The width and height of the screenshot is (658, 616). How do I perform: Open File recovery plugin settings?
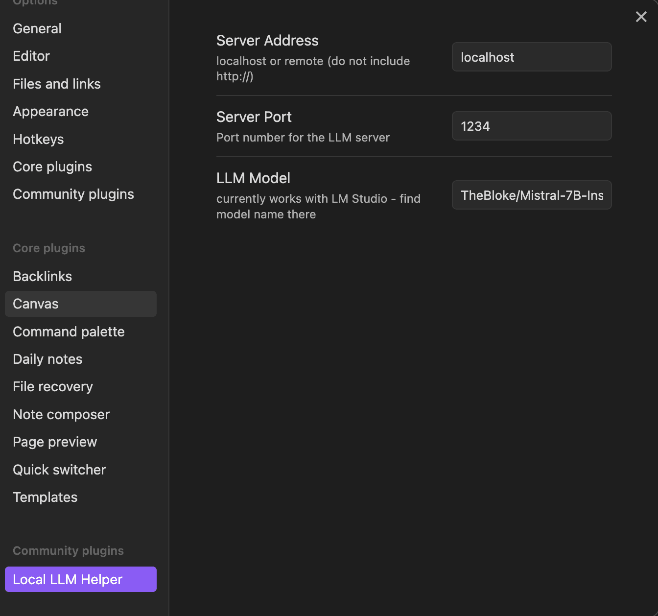[x=52, y=386]
